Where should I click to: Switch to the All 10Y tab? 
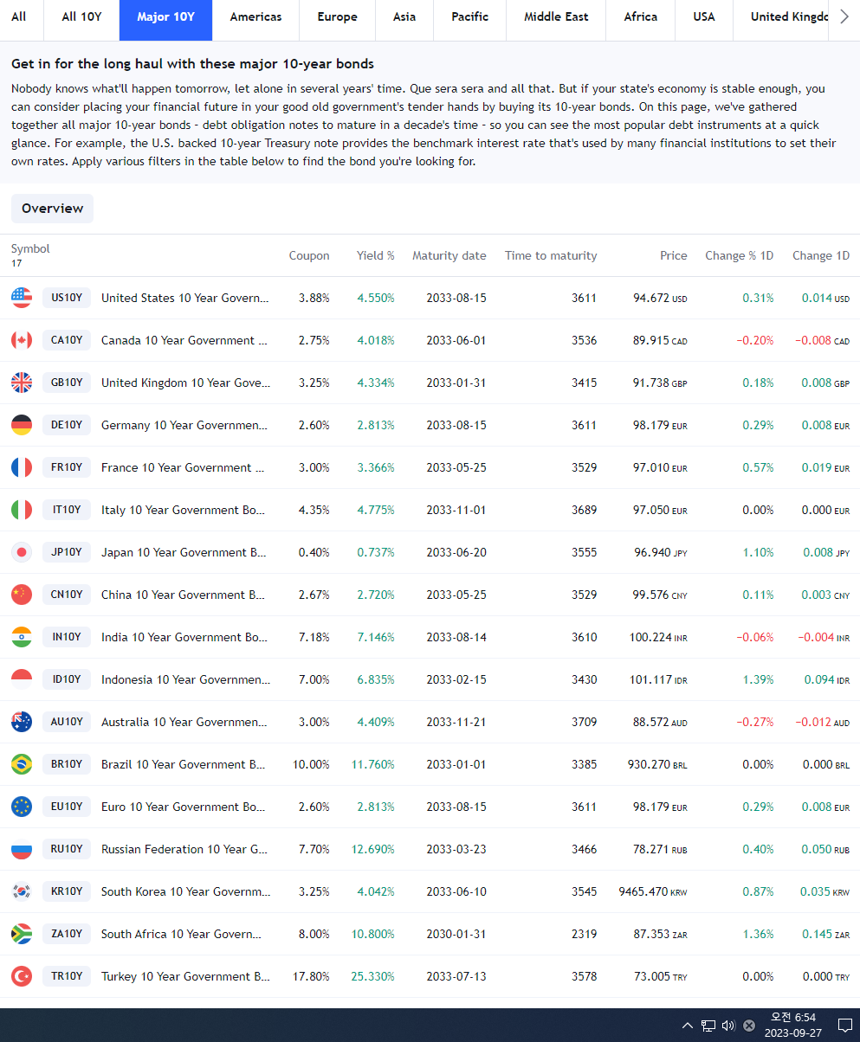[x=81, y=17]
